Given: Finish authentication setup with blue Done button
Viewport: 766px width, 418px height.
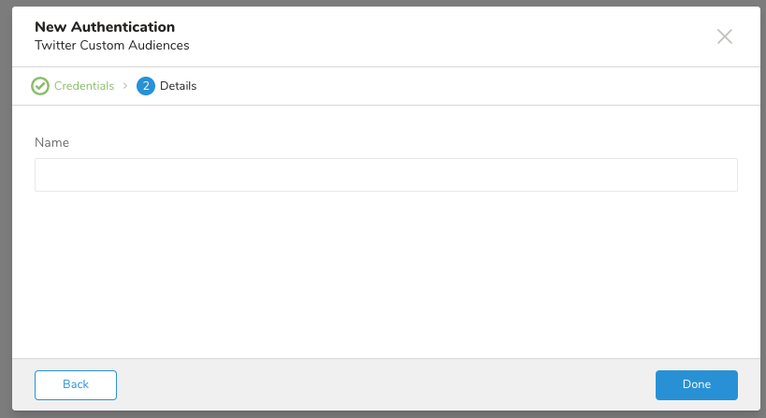Looking at the screenshot, I should [696, 384].
